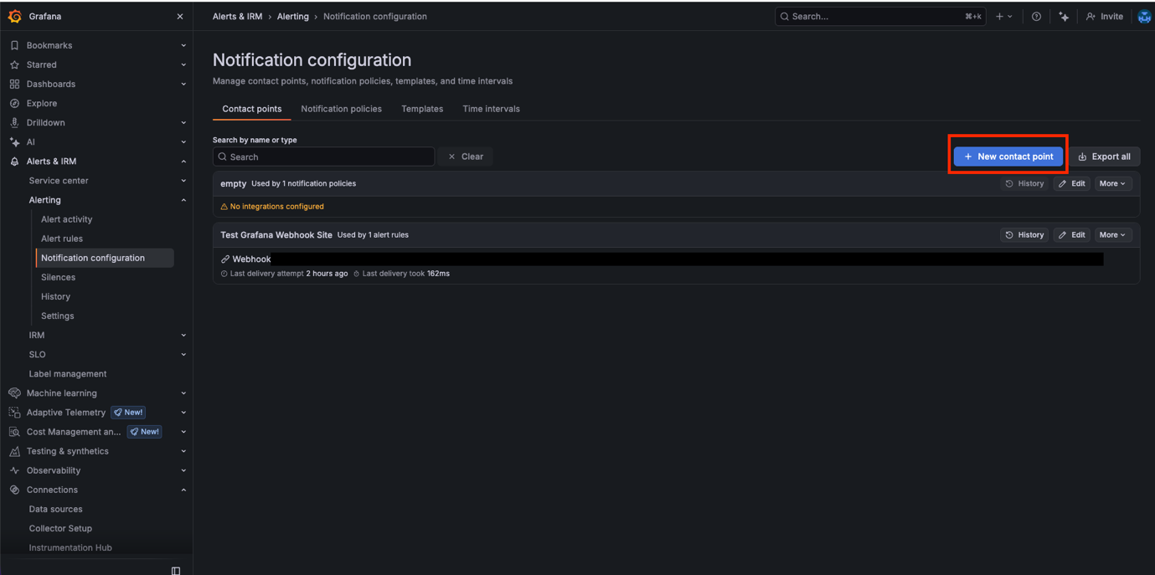This screenshot has height=575, width=1155.
Task: Click the Grafana logo icon
Action: tap(14, 16)
